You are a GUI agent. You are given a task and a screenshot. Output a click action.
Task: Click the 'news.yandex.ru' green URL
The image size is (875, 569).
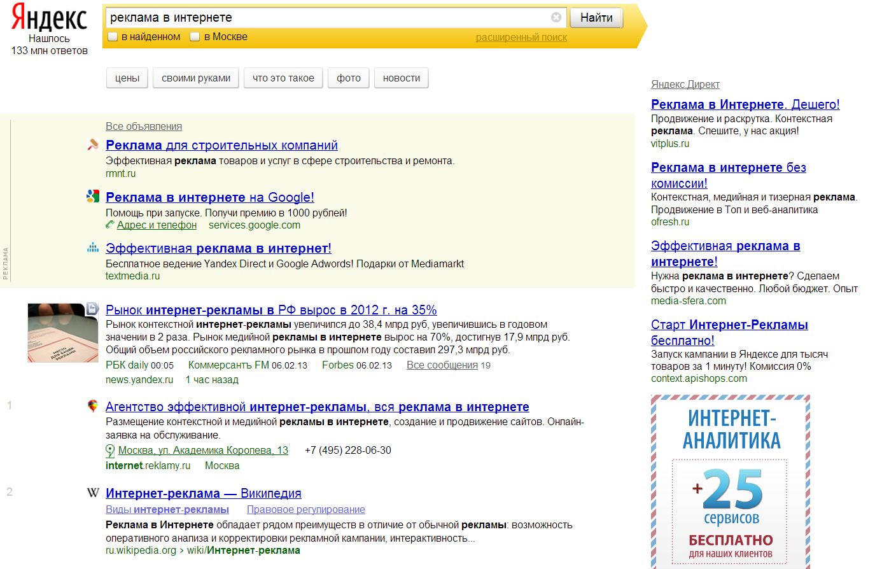[x=139, y=380]
